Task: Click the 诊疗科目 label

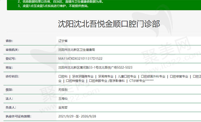Action: (12, 76)
